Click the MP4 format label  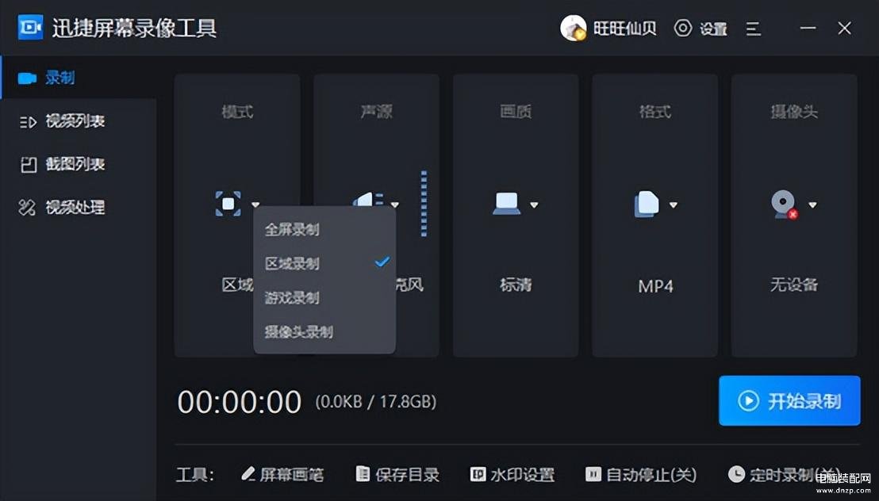pos(655,286)
